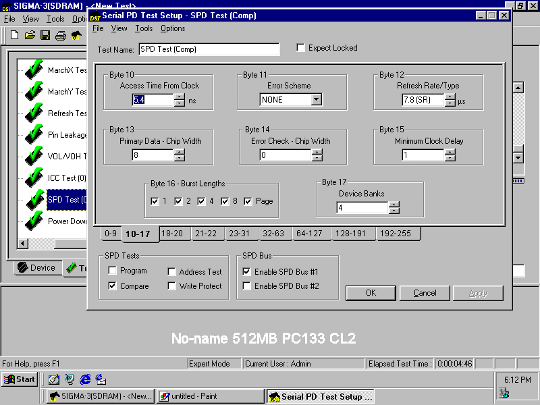Increase Refresh Rate/Type with the up arrow

tap(450, 96)
